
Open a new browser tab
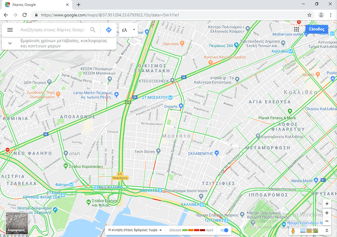tap(79, 5)
